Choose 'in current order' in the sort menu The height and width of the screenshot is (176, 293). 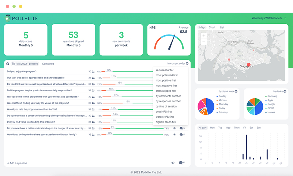165,70
